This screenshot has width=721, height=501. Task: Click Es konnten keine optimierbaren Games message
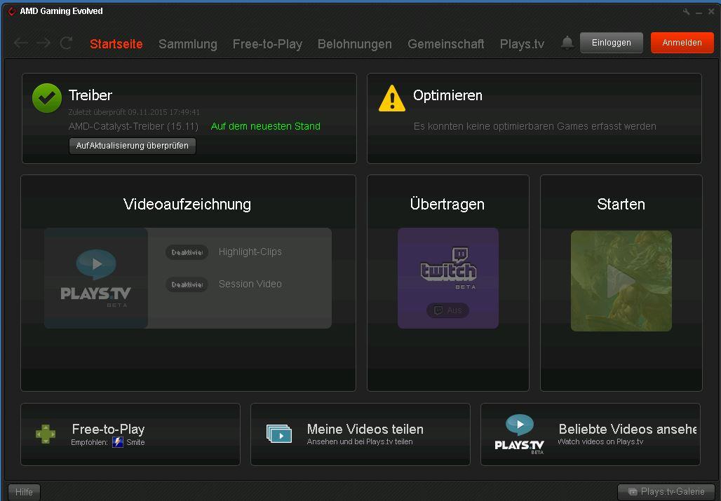534,126
